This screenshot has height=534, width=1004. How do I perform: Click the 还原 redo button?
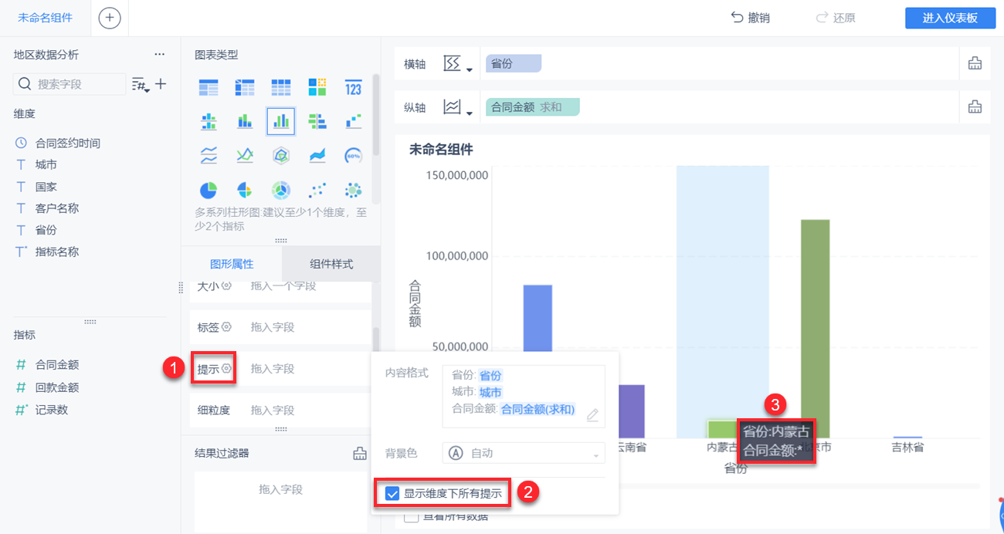click(x=835, y=18)
